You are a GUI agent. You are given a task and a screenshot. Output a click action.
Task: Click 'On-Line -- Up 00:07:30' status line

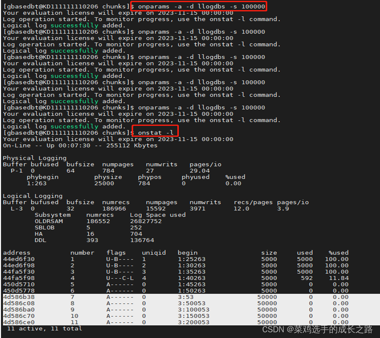(x=80, y=145)
